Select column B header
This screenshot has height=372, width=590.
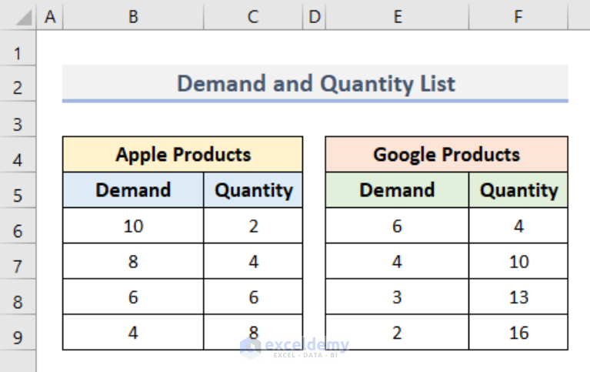133,17
